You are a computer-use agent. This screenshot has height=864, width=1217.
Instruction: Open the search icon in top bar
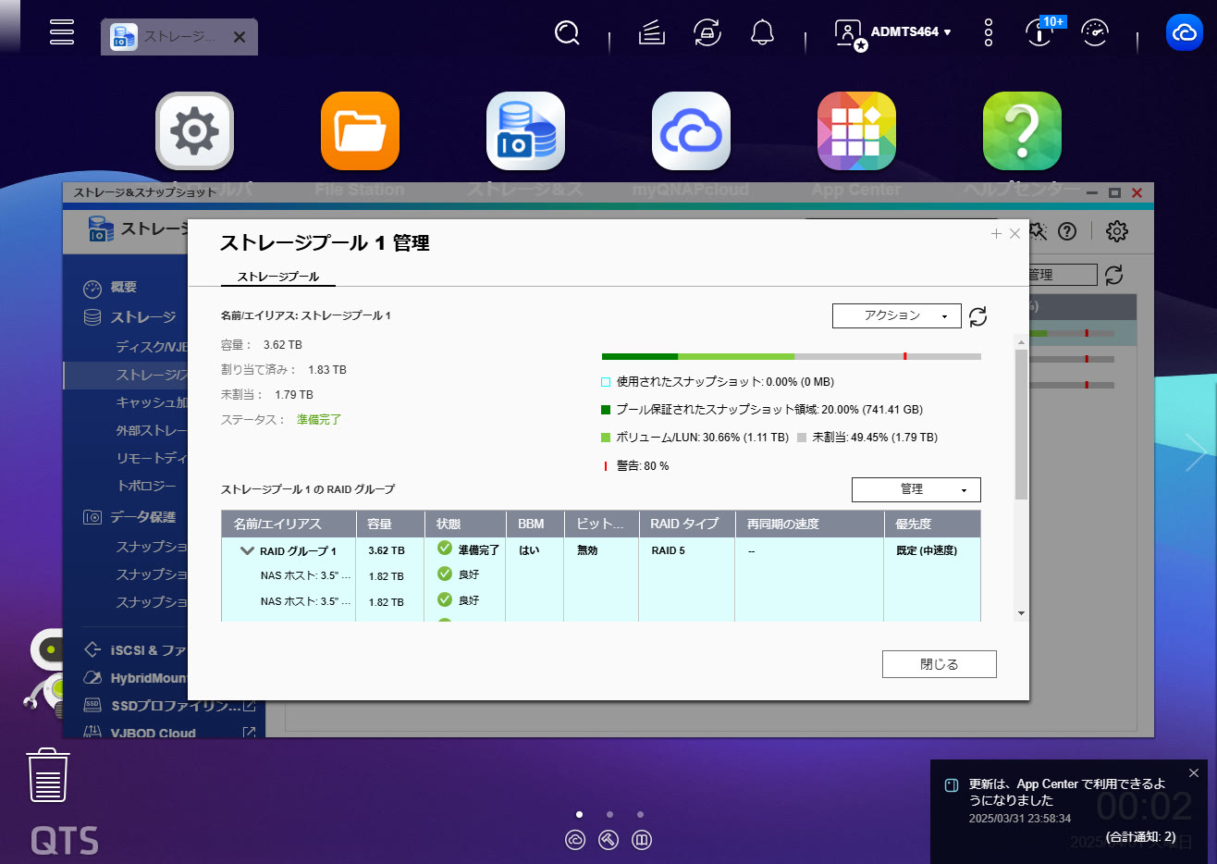pos(567,33)
